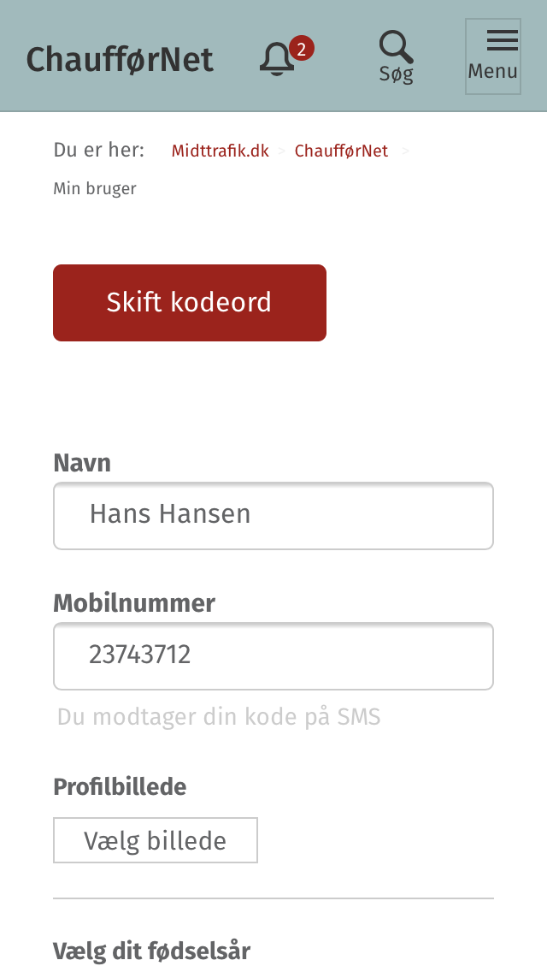This screenshot has width=547, height=972.
Task: Click the Mobilnummer field with 23743712
Action: (273, 656)
